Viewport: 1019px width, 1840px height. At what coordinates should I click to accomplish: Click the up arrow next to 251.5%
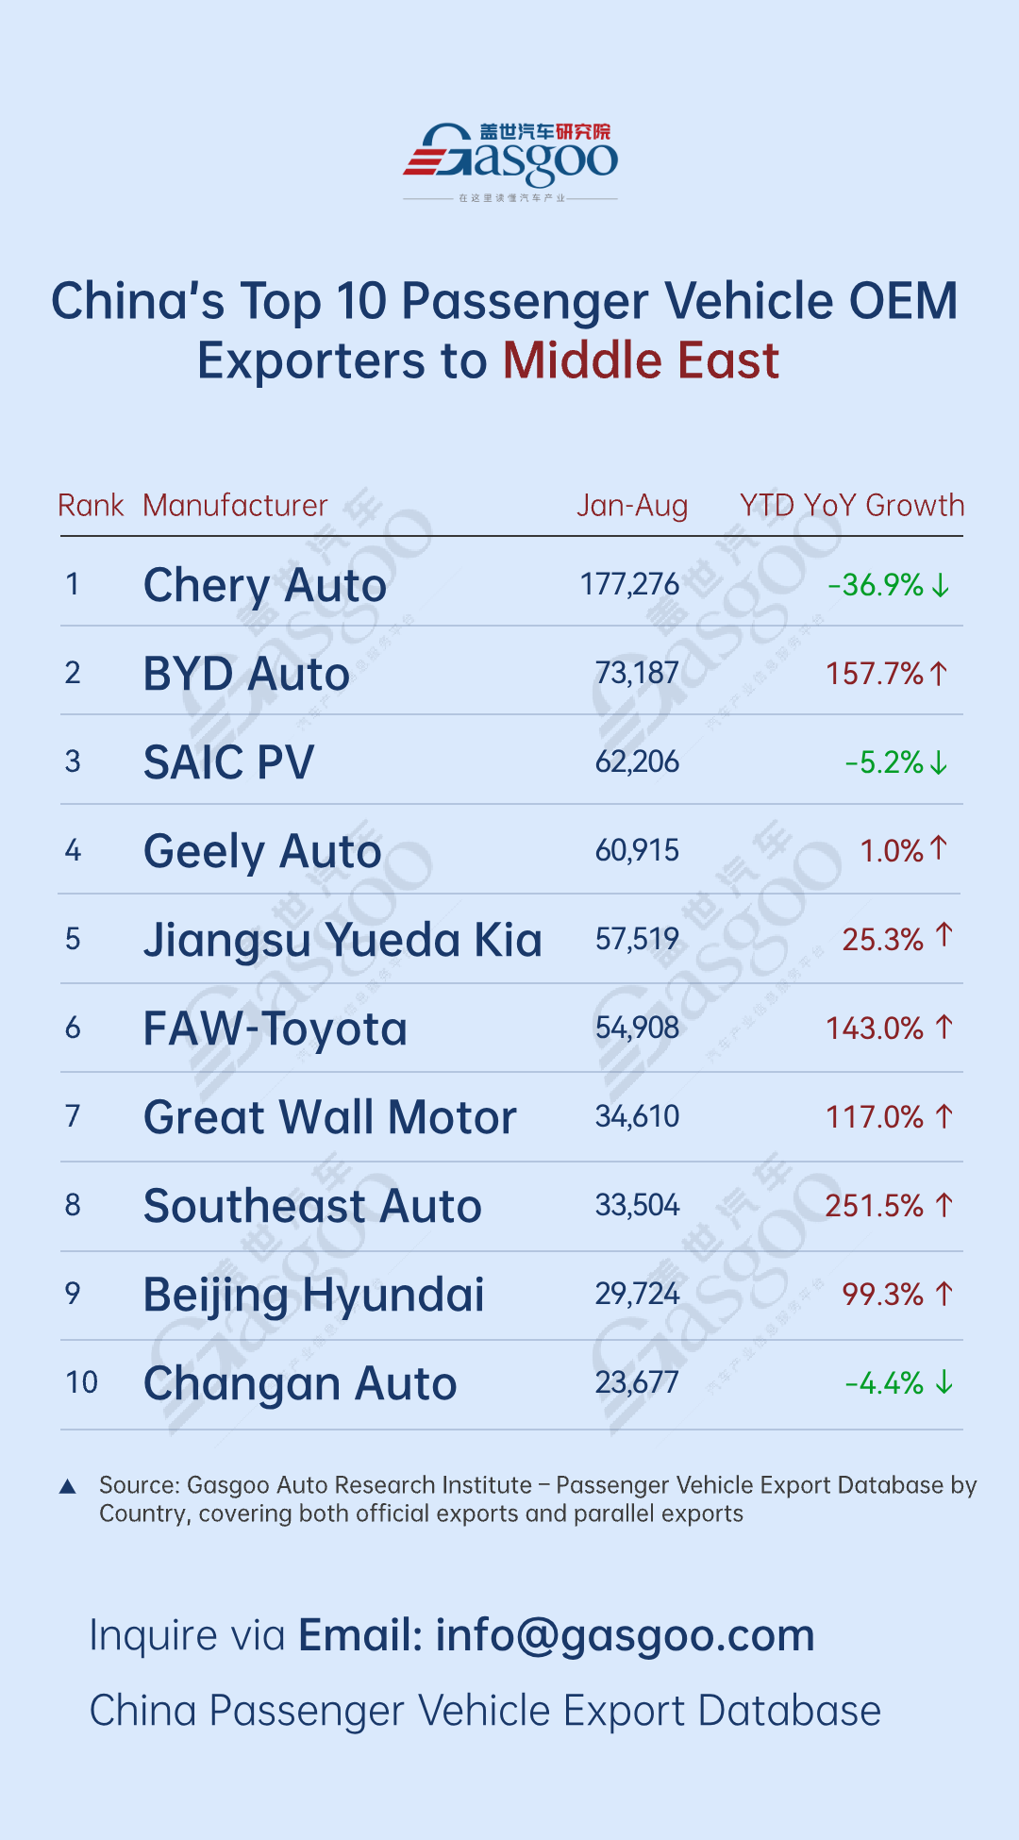click(944, 1205)
